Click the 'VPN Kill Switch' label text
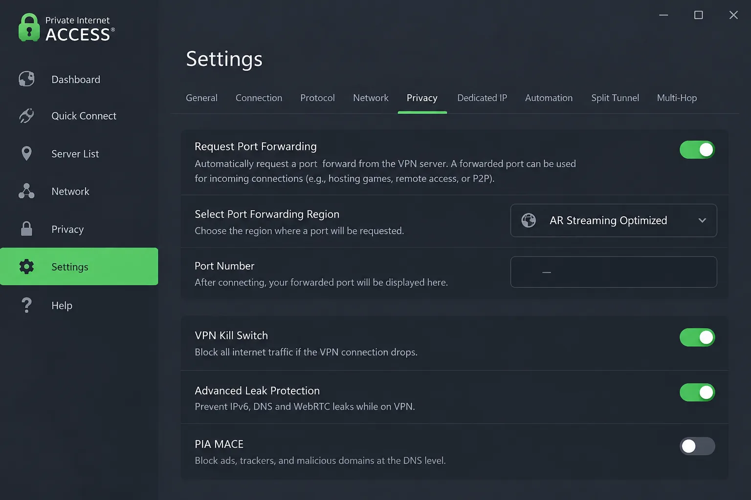Viewport: 751px width, 500px height. click(x=231, y=335)
